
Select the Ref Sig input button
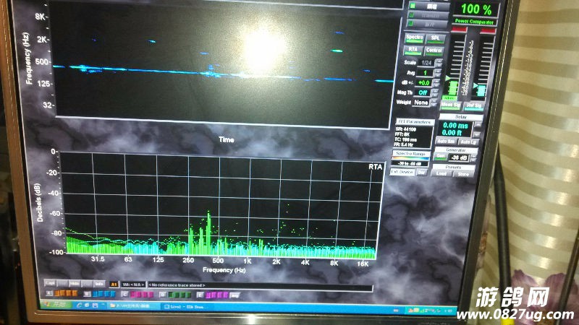click(x=476, y=105)
